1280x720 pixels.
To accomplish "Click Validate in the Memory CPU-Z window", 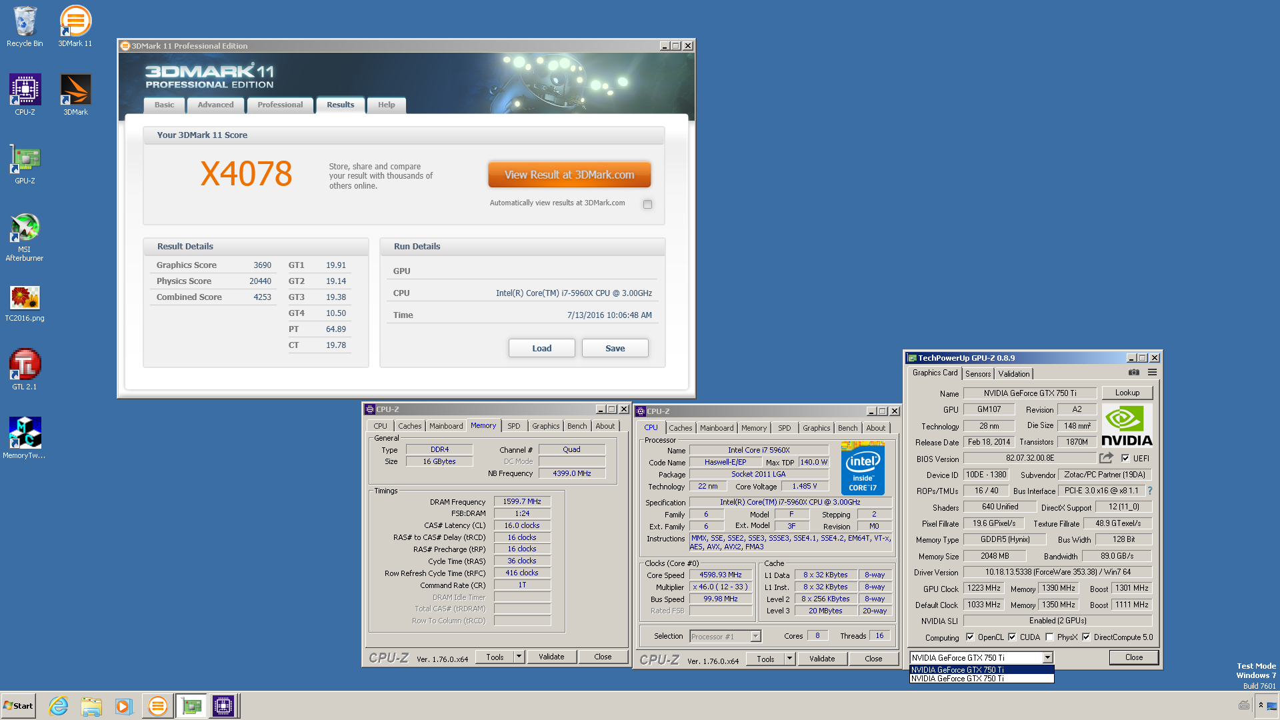I will point(551,657).
